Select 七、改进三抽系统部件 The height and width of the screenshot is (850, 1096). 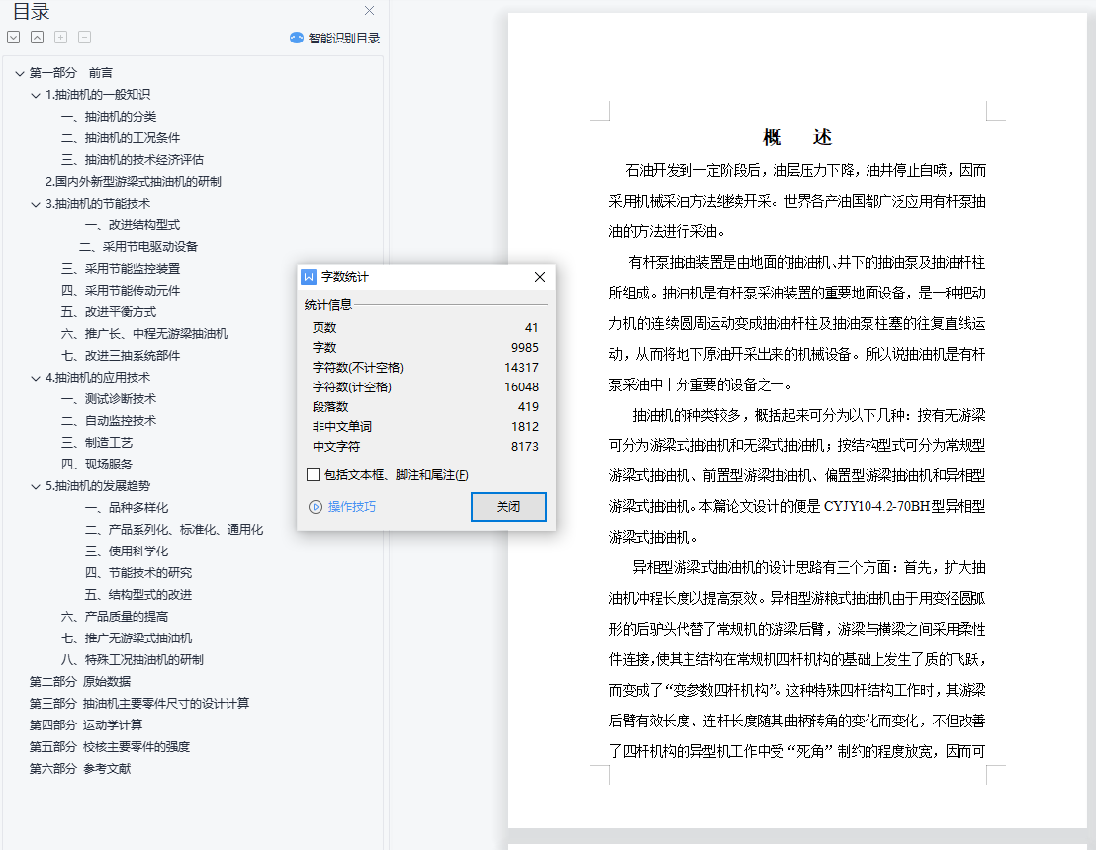[x=121, y=356]
